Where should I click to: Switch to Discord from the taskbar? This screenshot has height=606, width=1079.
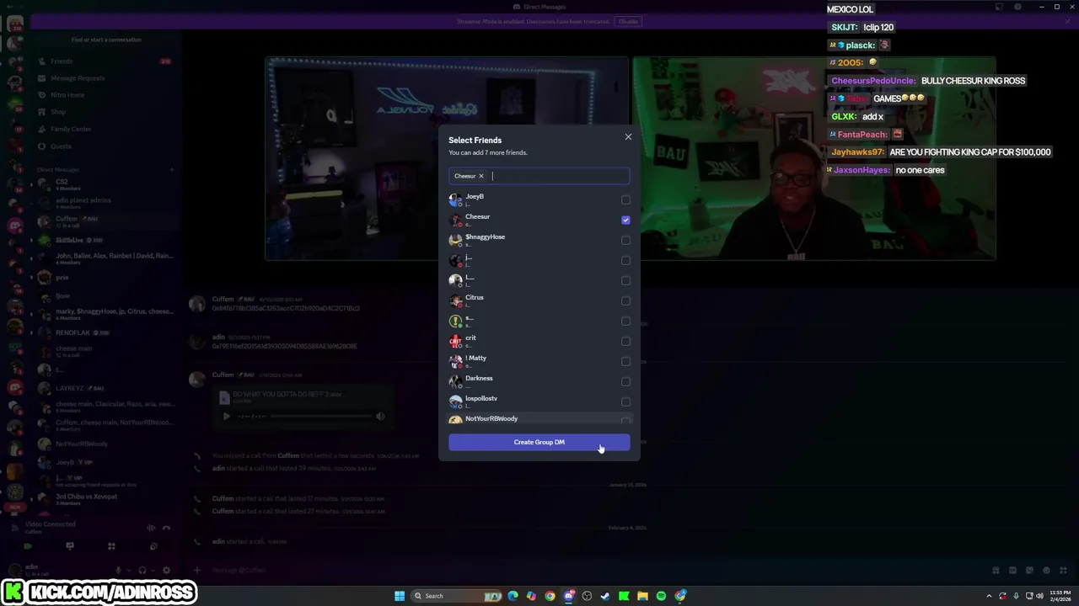click(569, 596)
